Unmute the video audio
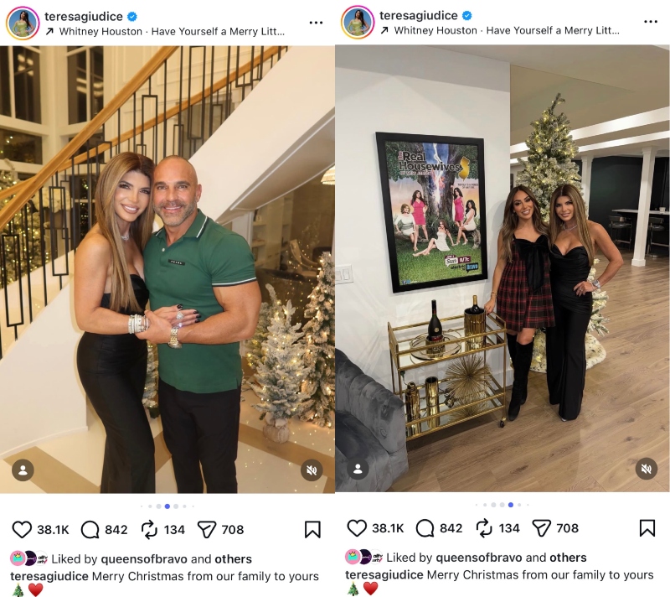670x597 pixels. [312, 470]
